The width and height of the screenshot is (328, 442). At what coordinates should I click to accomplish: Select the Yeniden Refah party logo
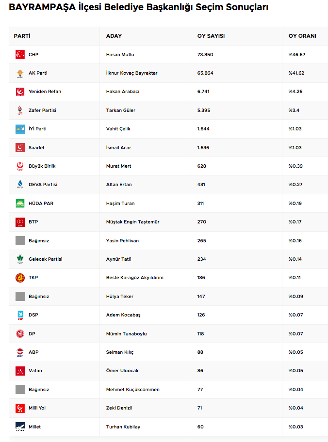[x=20, y=92]
